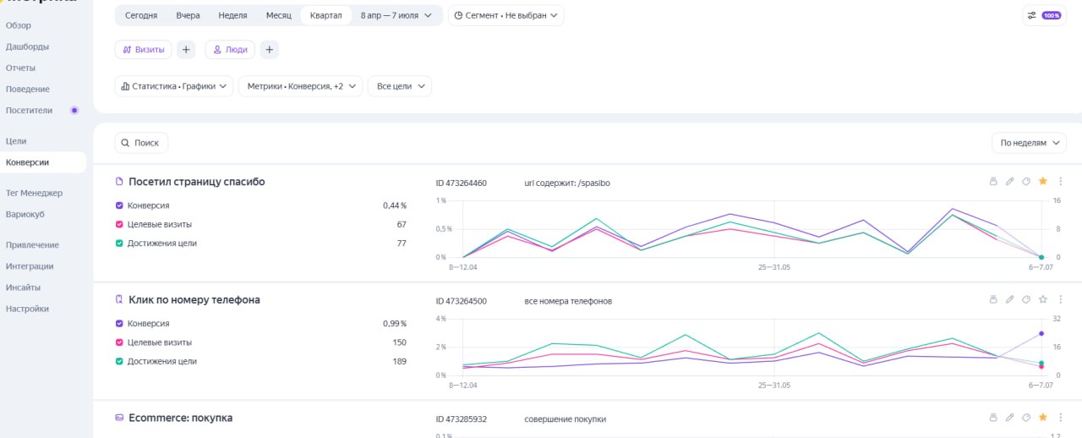
Task: Open Конверсии in the sidebar
Action: (42, 162)
